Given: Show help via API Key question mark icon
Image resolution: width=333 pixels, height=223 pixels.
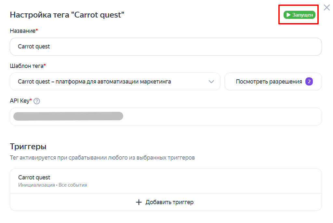Looking at the screenshot, I should point(37,101).
